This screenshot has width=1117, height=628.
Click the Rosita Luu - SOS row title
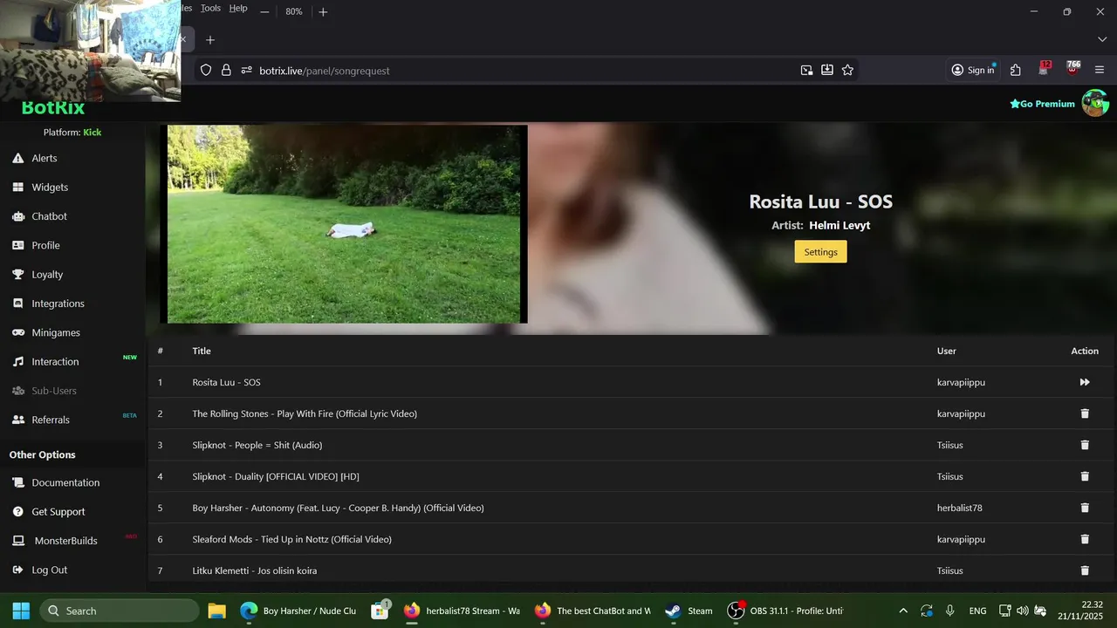coord(226,382)
